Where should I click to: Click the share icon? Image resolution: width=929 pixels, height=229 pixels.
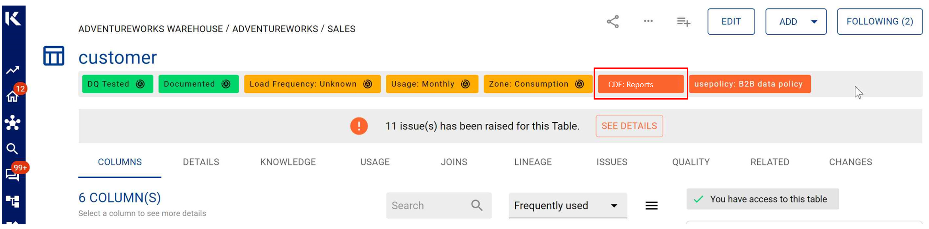[613, 21]
